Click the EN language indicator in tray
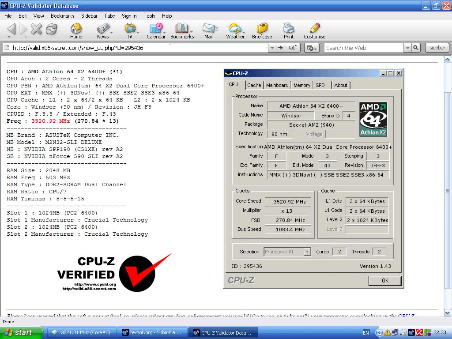This screenshot has width=452, height=339. pos(366,333)
